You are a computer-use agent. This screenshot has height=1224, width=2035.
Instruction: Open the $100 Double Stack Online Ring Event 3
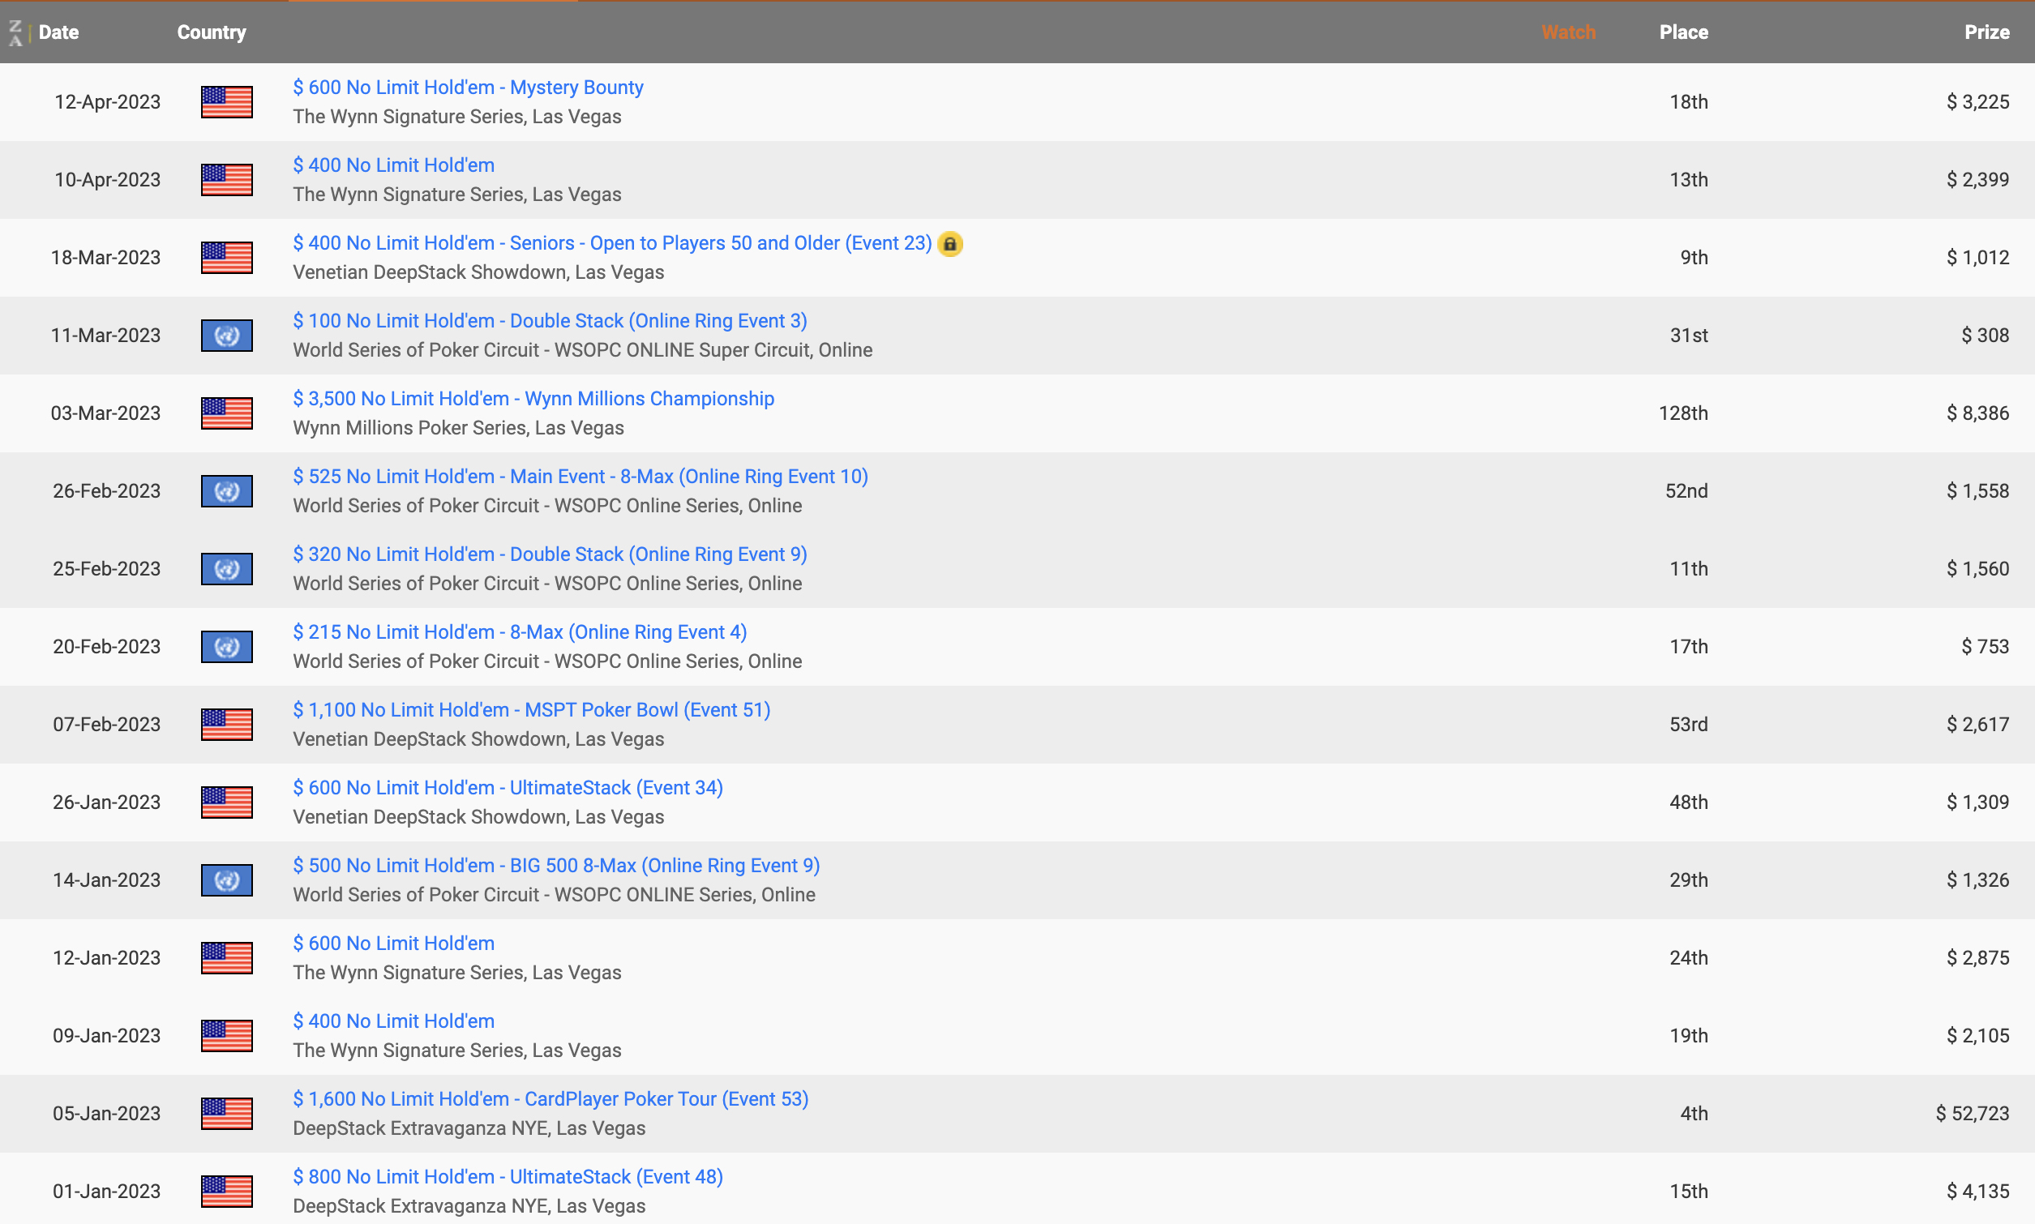[551, 321]
